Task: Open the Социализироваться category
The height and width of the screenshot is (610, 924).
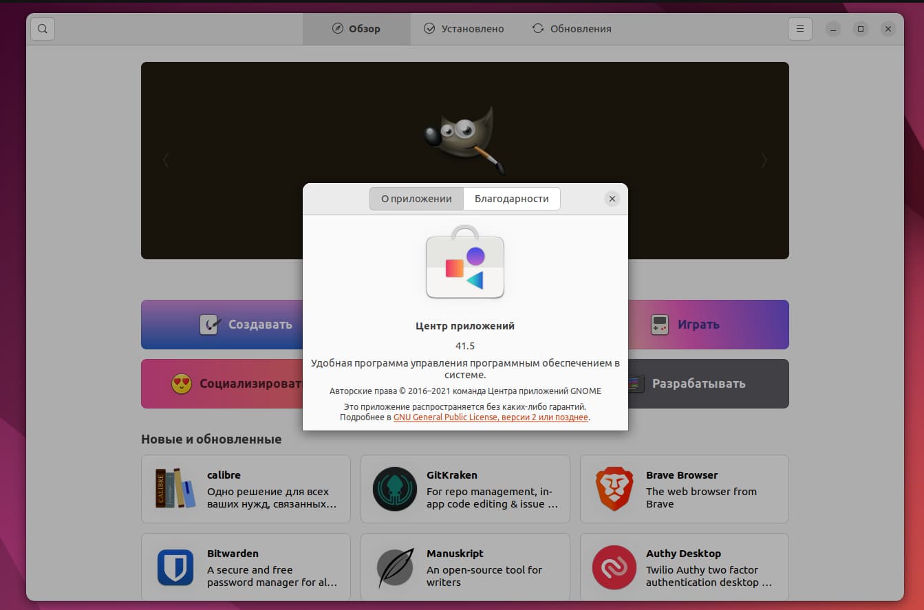Action: pyautogui.click(x=222, y=384)
